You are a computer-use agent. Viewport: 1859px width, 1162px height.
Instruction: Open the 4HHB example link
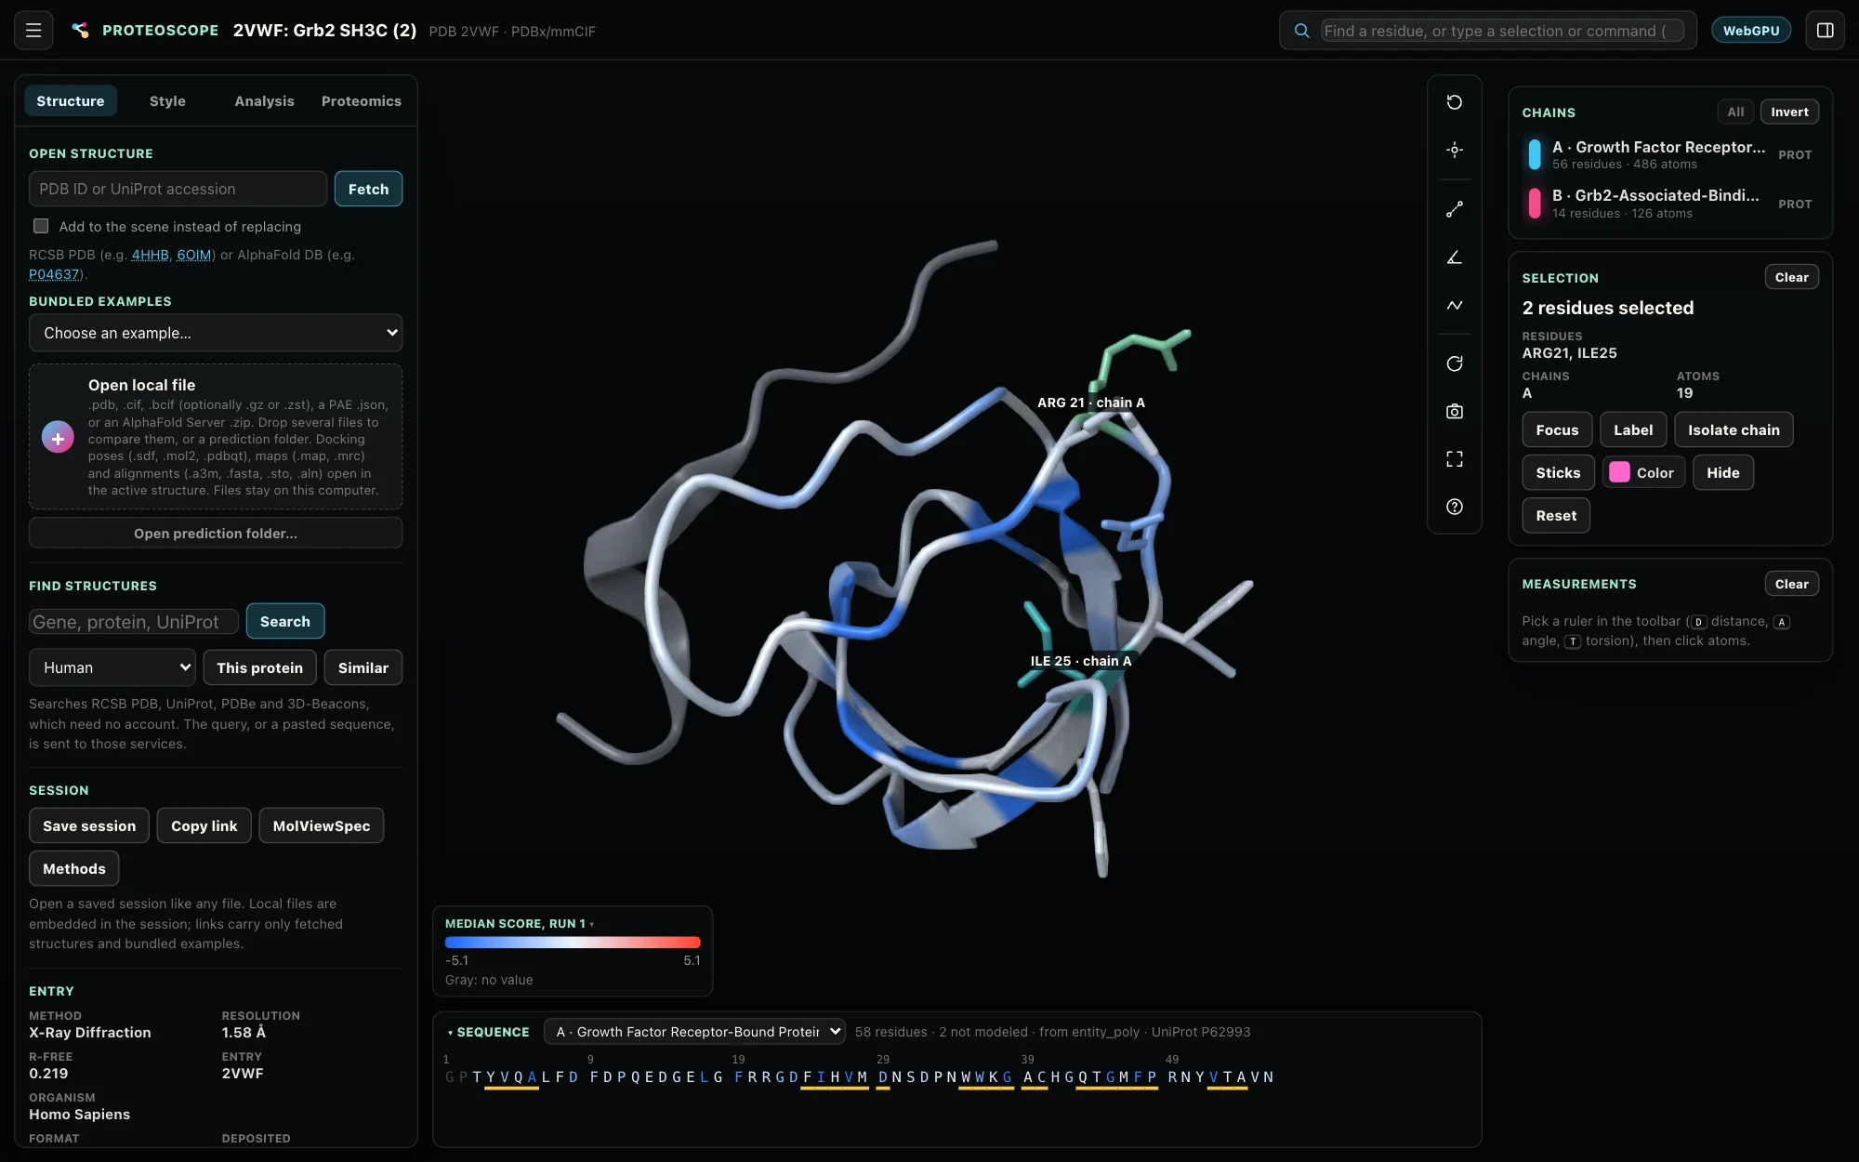150,255
